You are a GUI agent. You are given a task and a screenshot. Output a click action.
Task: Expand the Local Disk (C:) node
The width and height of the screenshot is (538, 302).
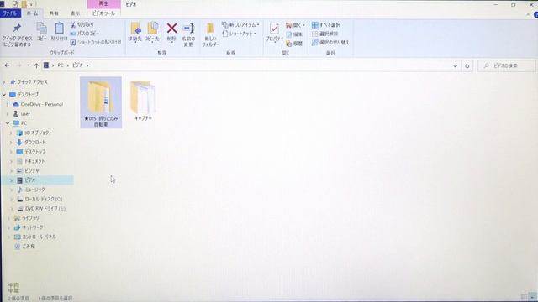click(x=11, y=200)
